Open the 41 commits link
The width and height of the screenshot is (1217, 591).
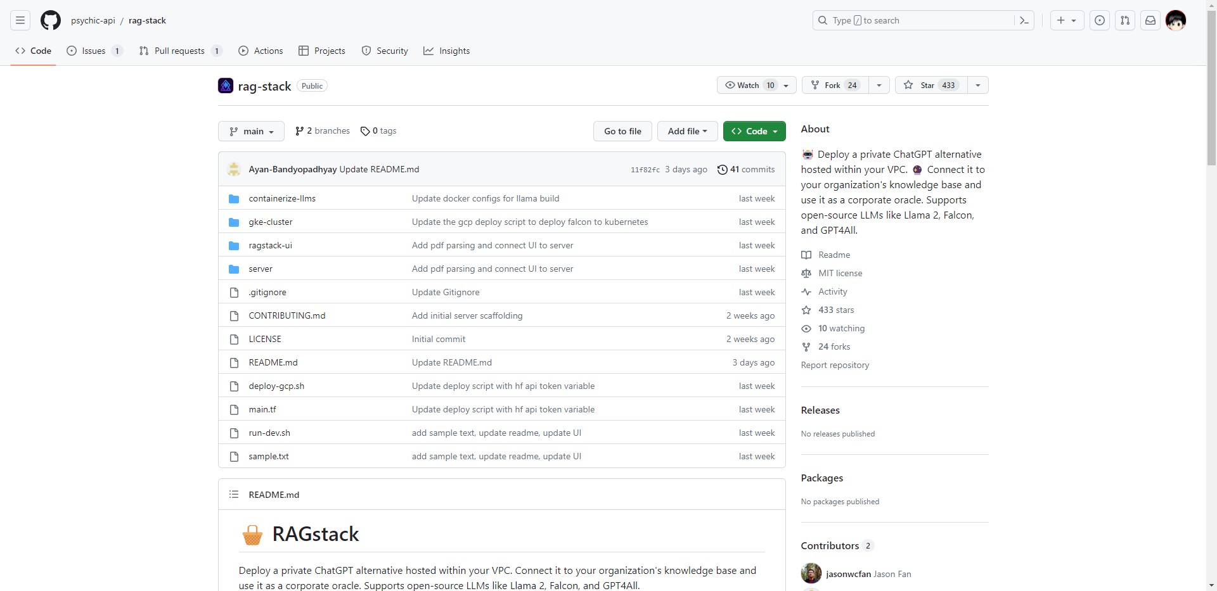(x=746, y=169)
